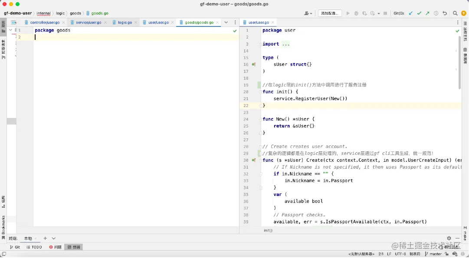Viewport: 469px width, 258px height.
Task: Click gutter implements icon on line 16
Action: click(254, 64)
